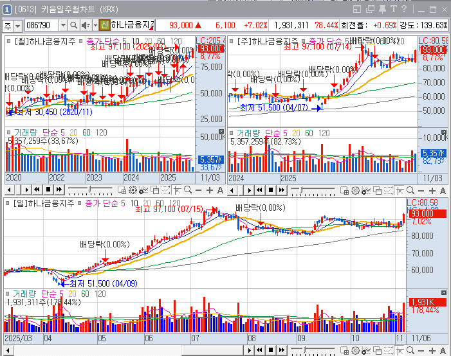Viewport: 451px width, 356px height.
Task: Stop weekly chart playback with square button
Action: click(x=271, y=190)
